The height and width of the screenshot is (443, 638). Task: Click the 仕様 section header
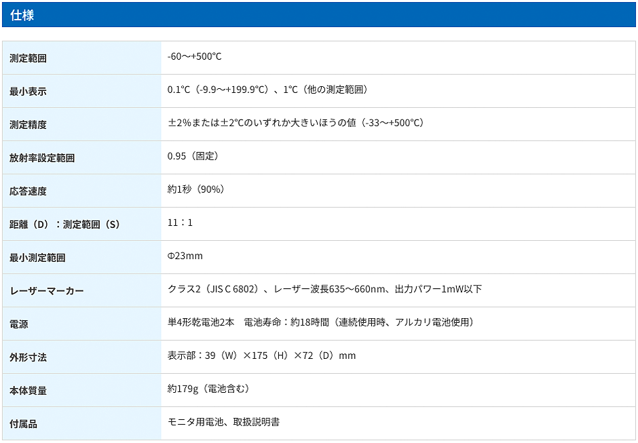22,15
